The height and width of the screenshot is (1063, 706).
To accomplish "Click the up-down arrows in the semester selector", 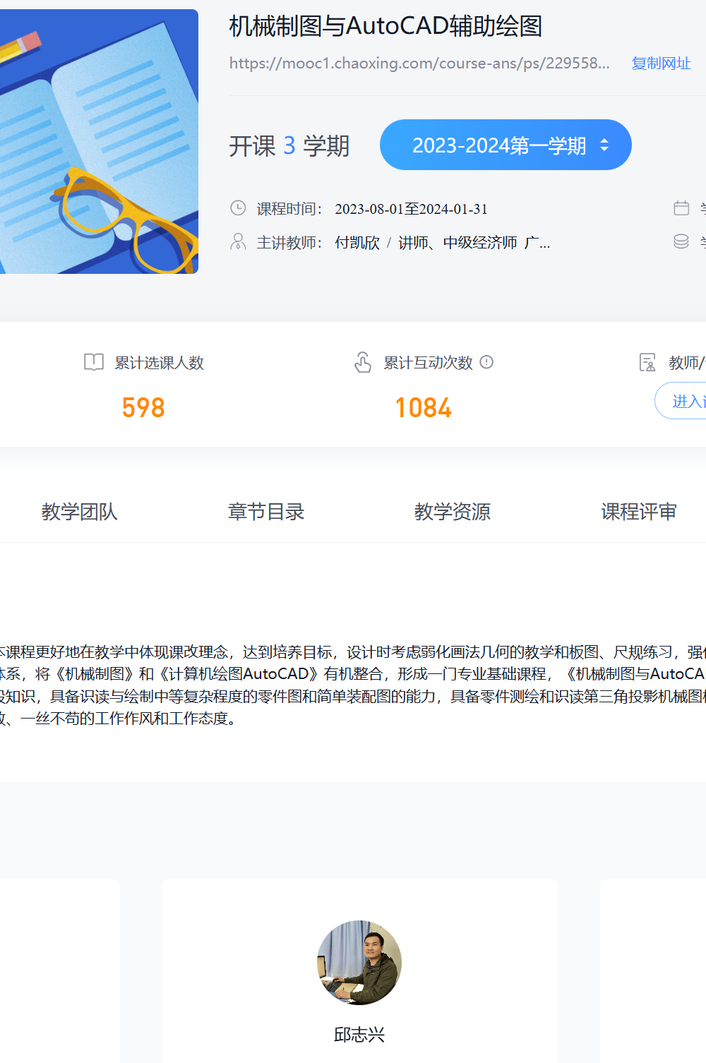I will coord(604,145).
